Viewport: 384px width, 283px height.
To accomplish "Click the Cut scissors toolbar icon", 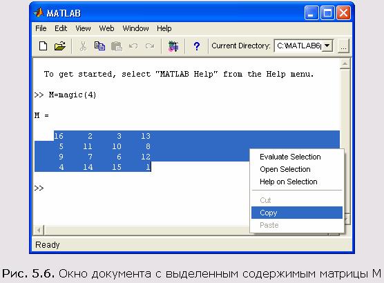I will point(83,46).
